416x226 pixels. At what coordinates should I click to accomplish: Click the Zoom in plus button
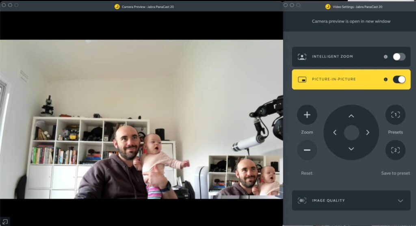tap(307, 115)
